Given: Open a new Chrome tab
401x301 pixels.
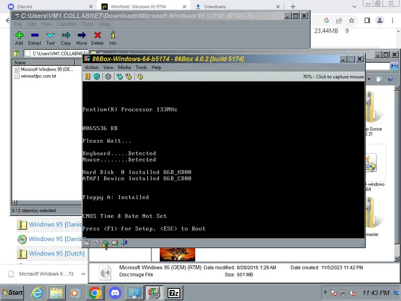Looking at the screenshot, I should point(293,7).
